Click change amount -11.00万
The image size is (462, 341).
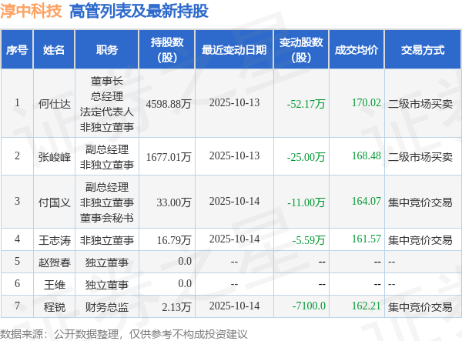(x=306, y=202)
